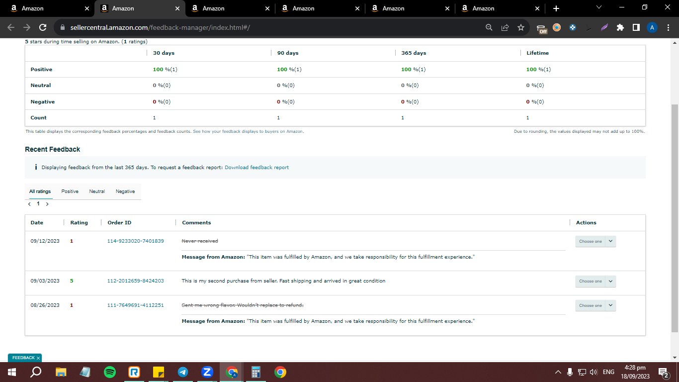The width and height of the screenshot is (679, 382).
Task: Close the FEEDBACK widget with its X
Action: pos(38,358)
